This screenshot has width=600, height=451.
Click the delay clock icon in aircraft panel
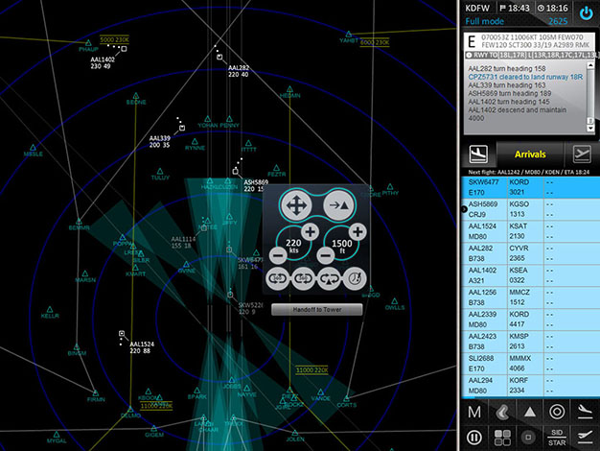356,278
